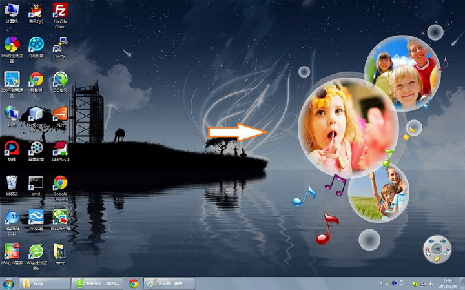Open the Recycle Bin icon
The width and height of the screenshot is (465, 290).
pyautogui.click(x=12, y=183)
